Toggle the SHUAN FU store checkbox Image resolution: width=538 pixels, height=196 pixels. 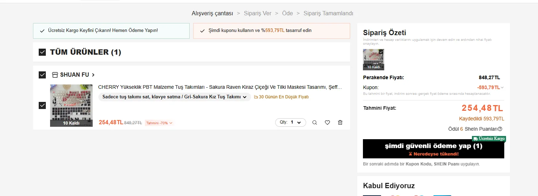coord(42,75)
